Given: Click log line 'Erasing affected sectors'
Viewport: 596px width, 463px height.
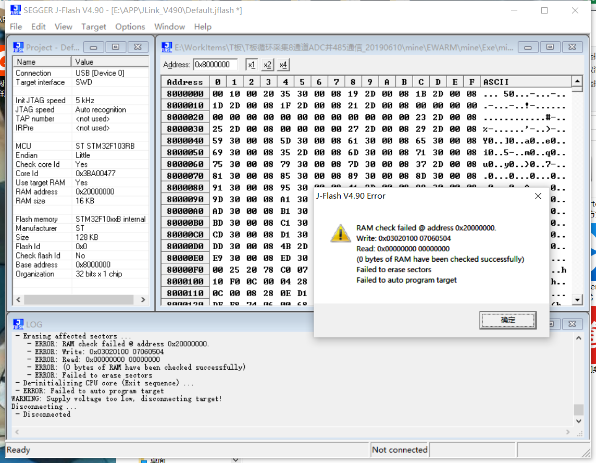Looking at the screenshot, I should pos(73,336).
